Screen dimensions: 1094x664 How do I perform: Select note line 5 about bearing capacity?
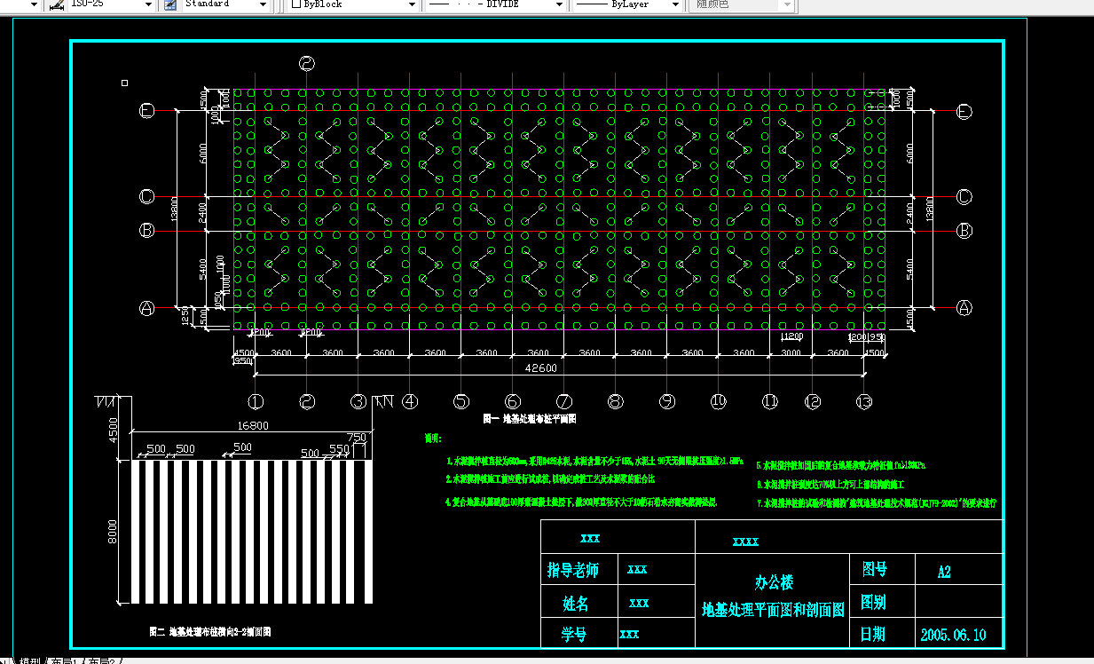pyautogui.click(x=841, y=464)
